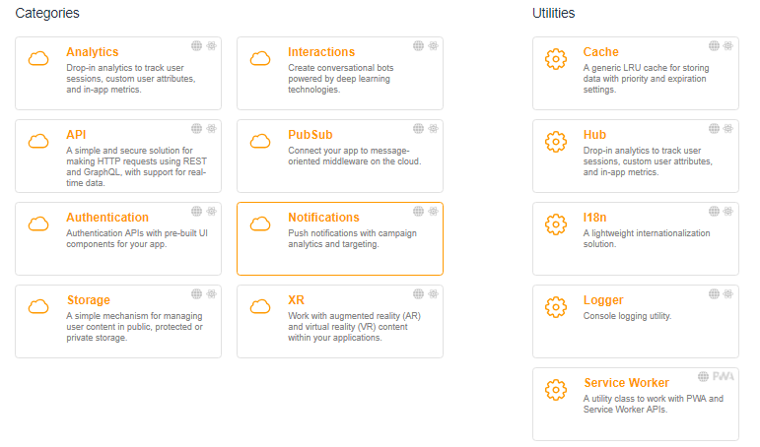Screen dimensions: 760x447
Task: Click the React atom icon on PubSub card
Action: click(x=432, y=128)
